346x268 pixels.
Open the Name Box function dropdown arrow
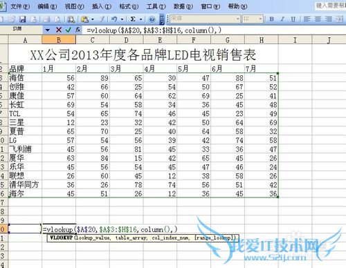click(48, 30)
